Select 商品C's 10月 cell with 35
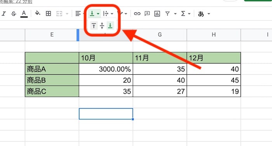 (x=106, y=91)
